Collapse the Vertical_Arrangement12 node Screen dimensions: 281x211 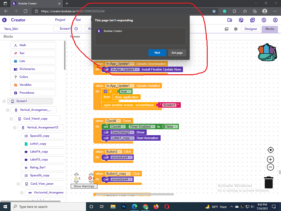[x=15, y=127]
